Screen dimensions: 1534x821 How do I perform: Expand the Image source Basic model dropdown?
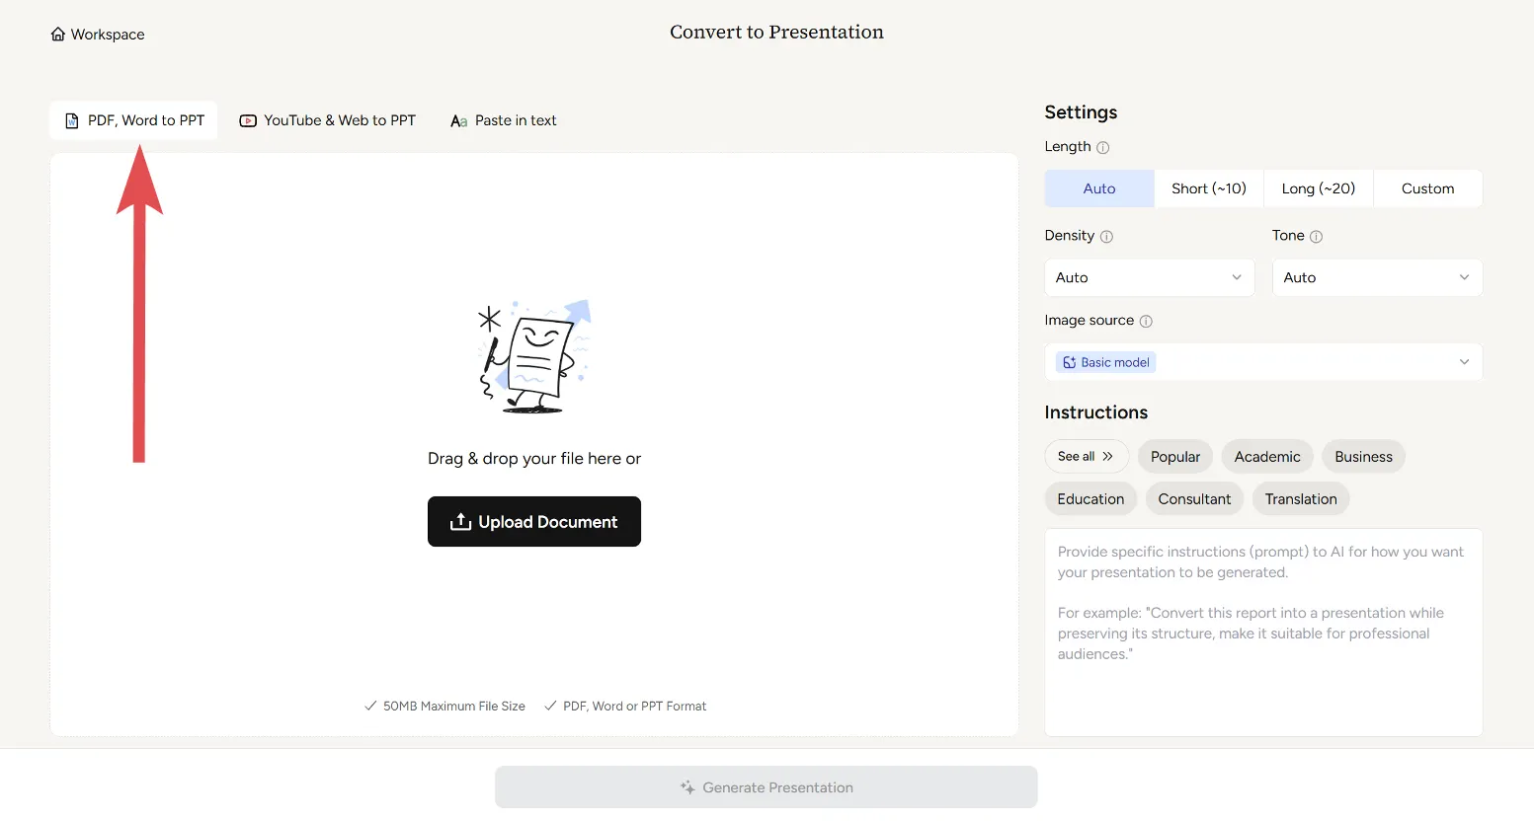click(1262, 362)
